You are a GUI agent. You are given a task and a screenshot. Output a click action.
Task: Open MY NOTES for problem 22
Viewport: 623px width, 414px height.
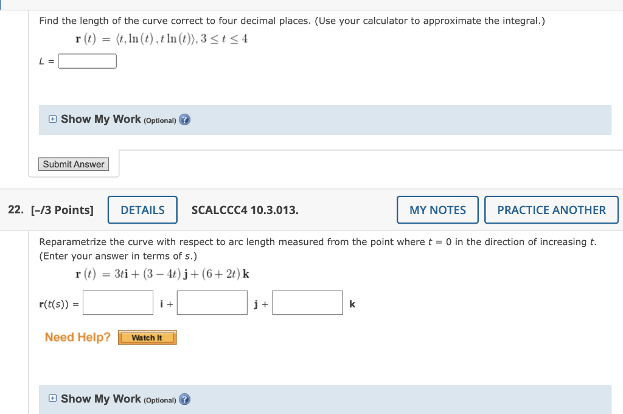click(437, 209)
